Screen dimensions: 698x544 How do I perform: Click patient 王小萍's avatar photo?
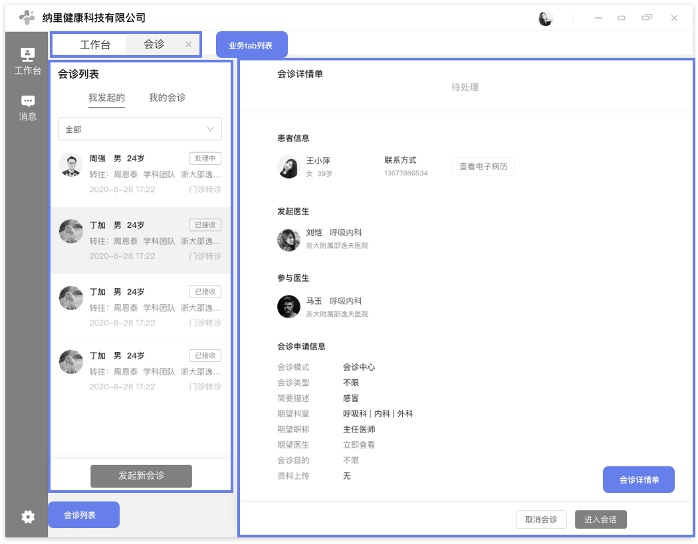[x=289, y=167]
